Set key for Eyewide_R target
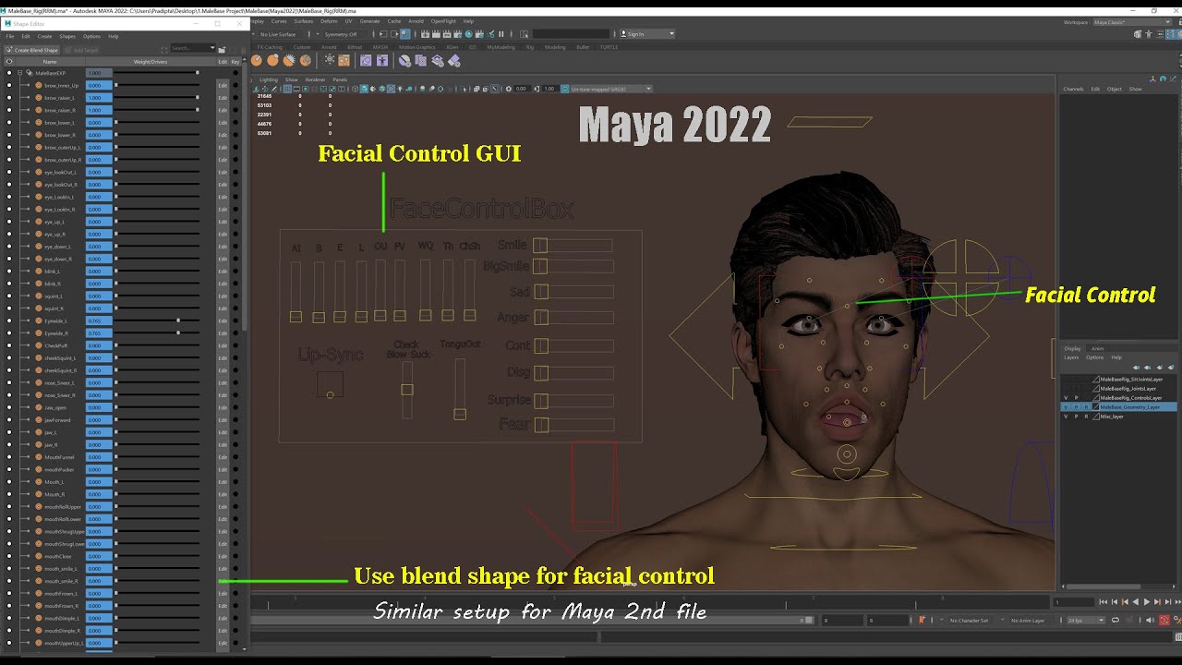 235,332
